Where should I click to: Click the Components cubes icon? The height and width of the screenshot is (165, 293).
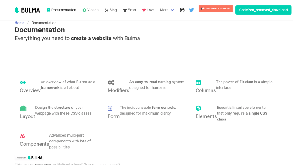(22, 136)
